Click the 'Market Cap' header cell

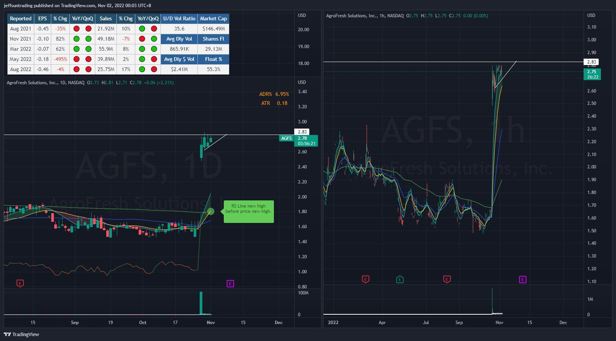click(214, 18)
